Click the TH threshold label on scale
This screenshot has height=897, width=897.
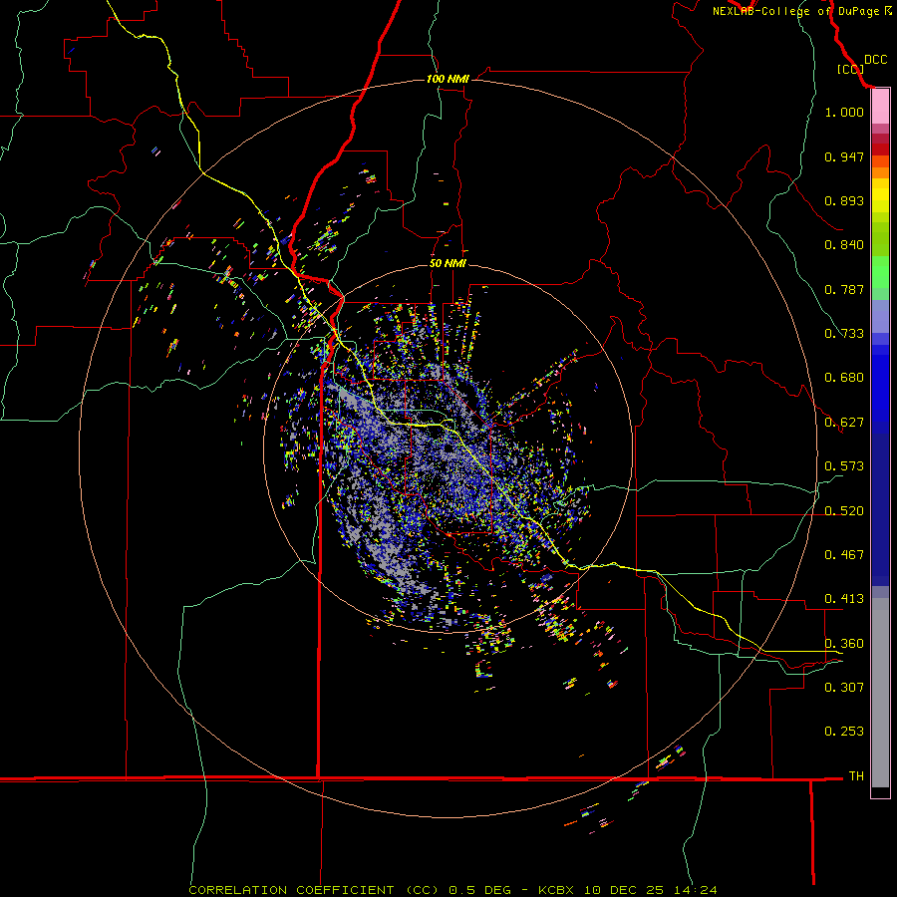click(856, 776)
